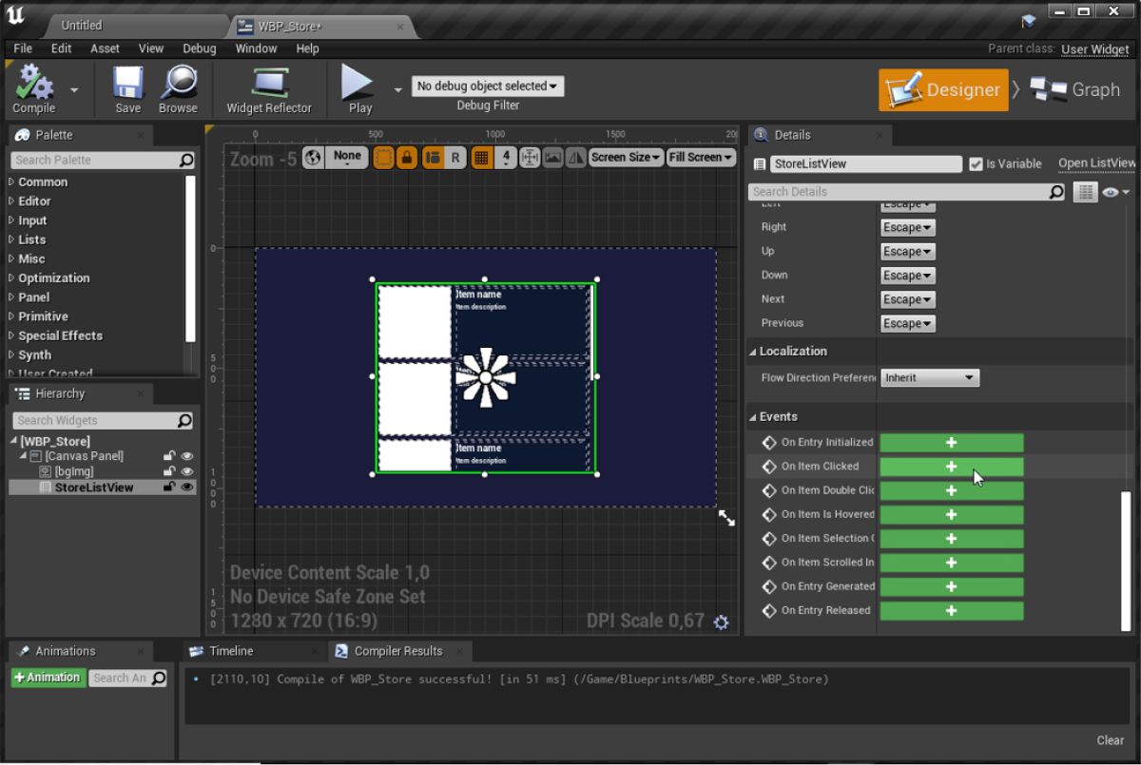This screenshot has height=765, width=1141.
Task: Open the debug object filter dropdown
Action: pos(488,86)
